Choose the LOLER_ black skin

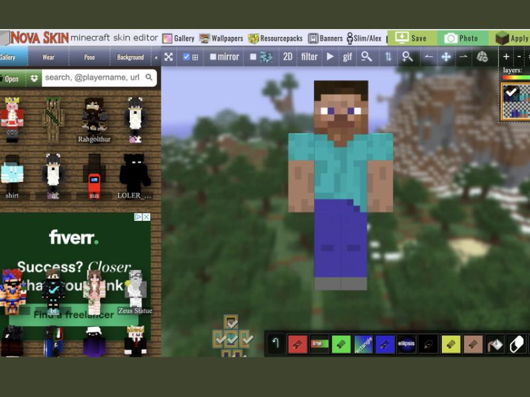pyautogui.click(x=134, y=176)
